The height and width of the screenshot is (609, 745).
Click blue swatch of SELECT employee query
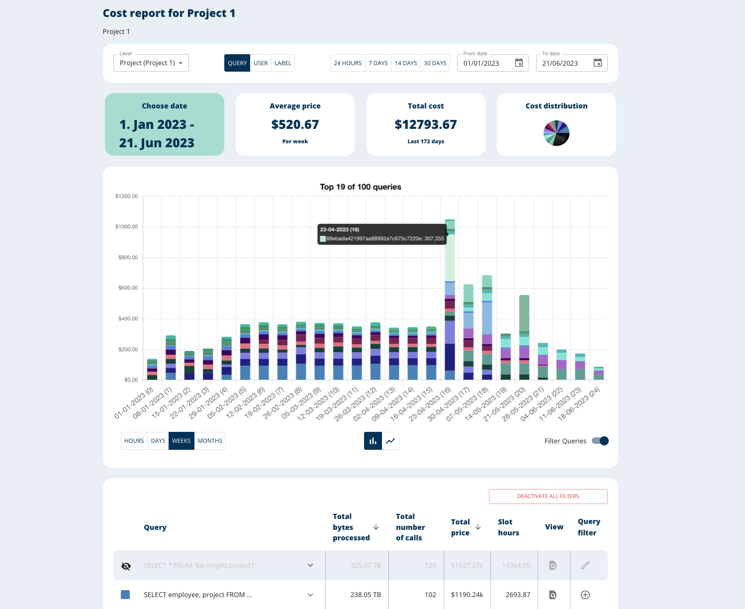coord(125,595)
